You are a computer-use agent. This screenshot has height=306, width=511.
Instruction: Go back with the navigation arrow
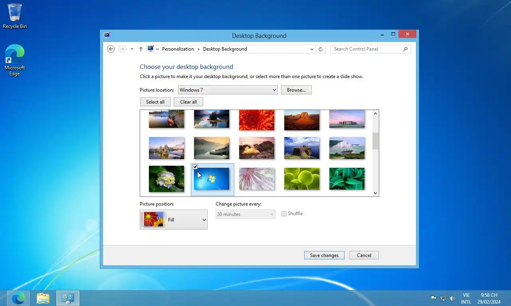[111, 49]
